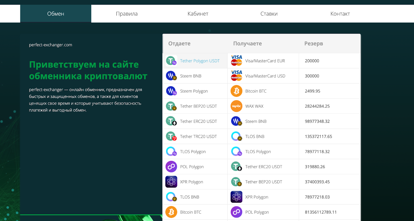This screenshot has height=221, width=414.
Task: Click the Bitcoin icon in Получаете column
Action: pos(236,91)
